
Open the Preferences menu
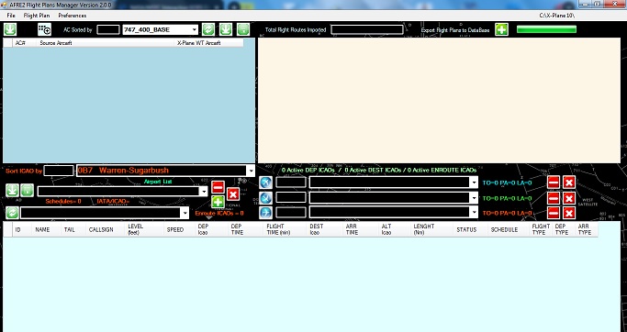pyautogui.click(x=72, y=16)
